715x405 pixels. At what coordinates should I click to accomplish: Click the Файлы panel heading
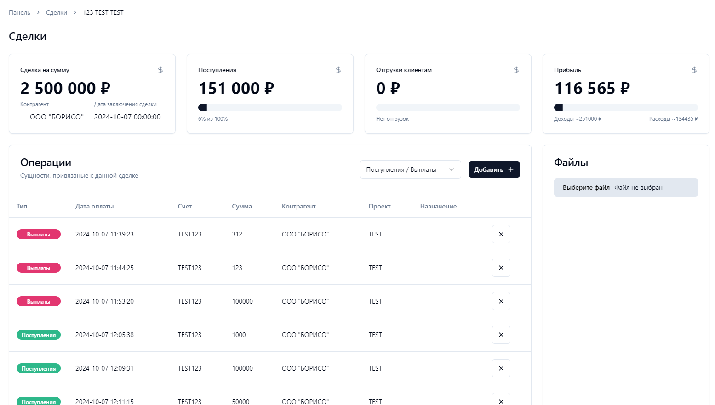coord(571,163)
